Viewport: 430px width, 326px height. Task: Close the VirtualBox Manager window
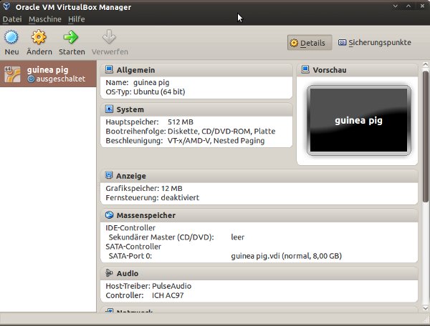(422, 6)
